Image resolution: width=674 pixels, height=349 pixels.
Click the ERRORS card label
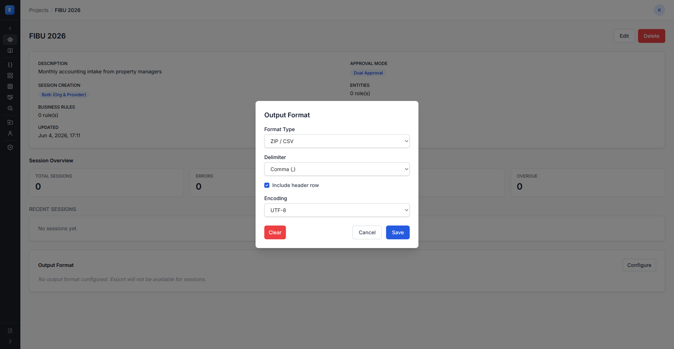(x=204, y=176)
